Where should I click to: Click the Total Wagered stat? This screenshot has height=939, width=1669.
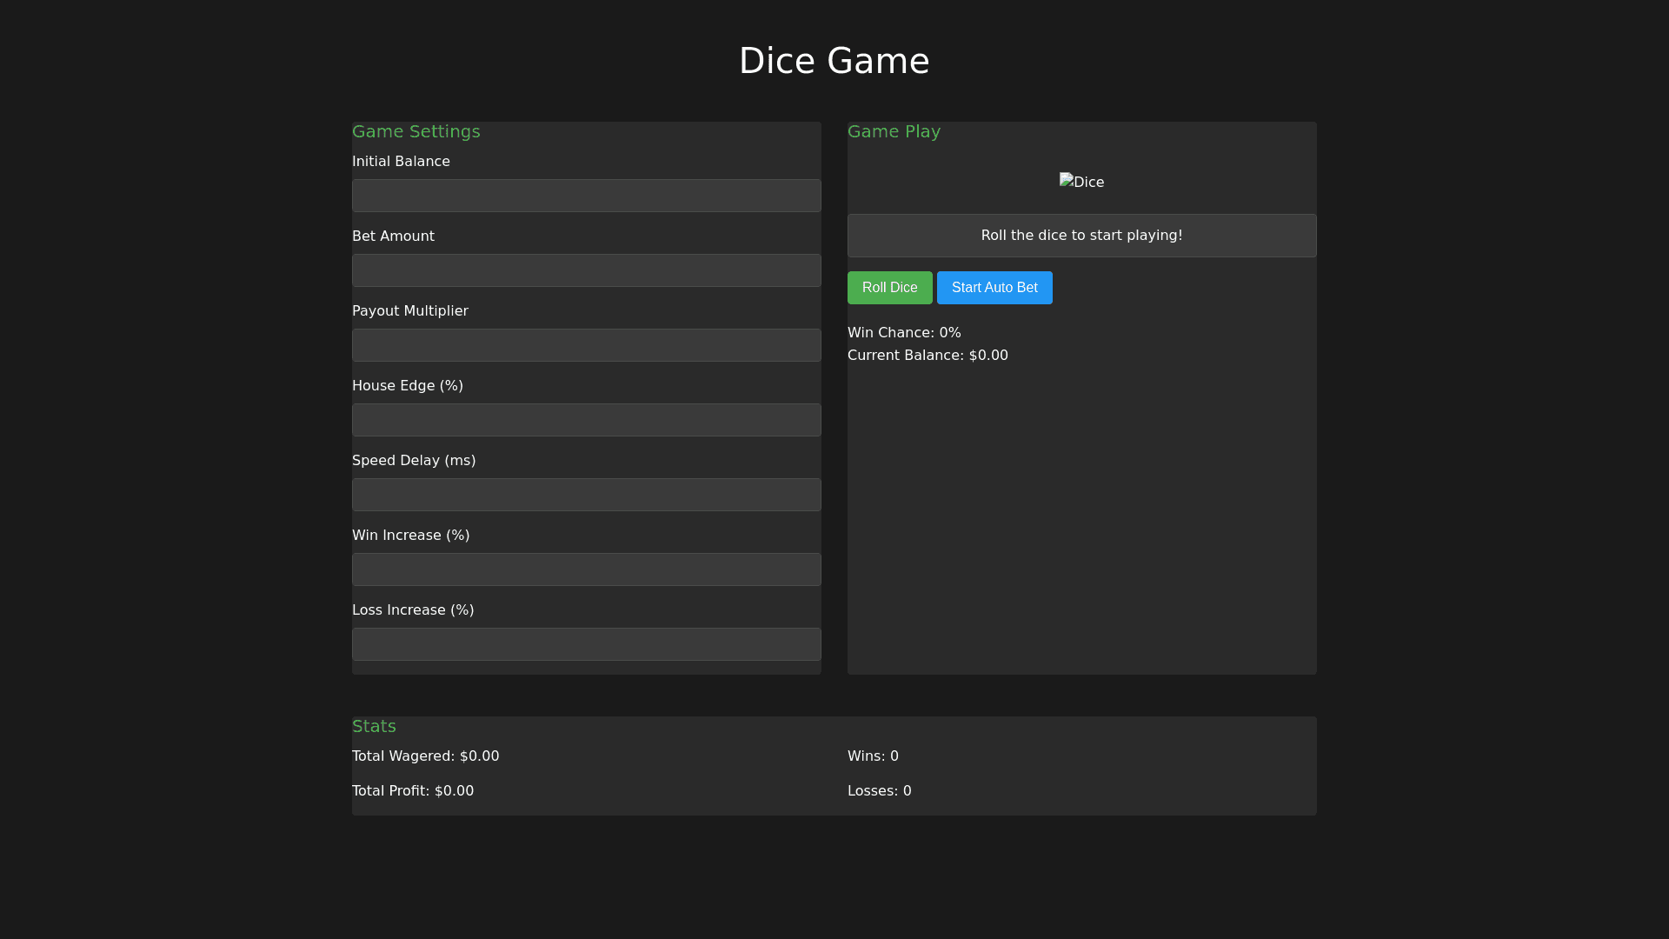point(425,756)
